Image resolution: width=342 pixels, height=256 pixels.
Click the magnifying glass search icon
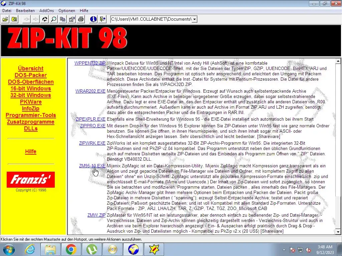pyautogui.click(x=54, y=19)
